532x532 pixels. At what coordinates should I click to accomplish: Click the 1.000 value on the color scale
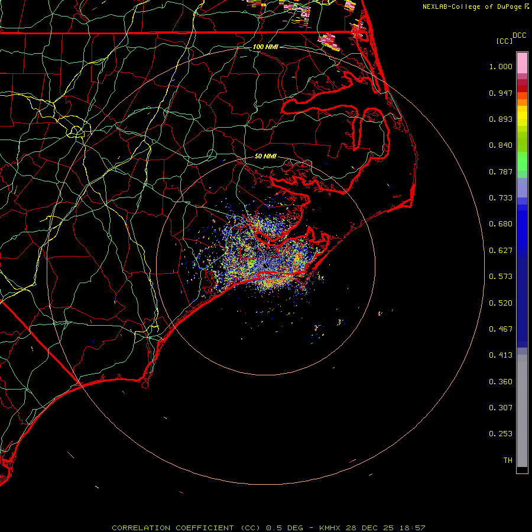point(501,66)
